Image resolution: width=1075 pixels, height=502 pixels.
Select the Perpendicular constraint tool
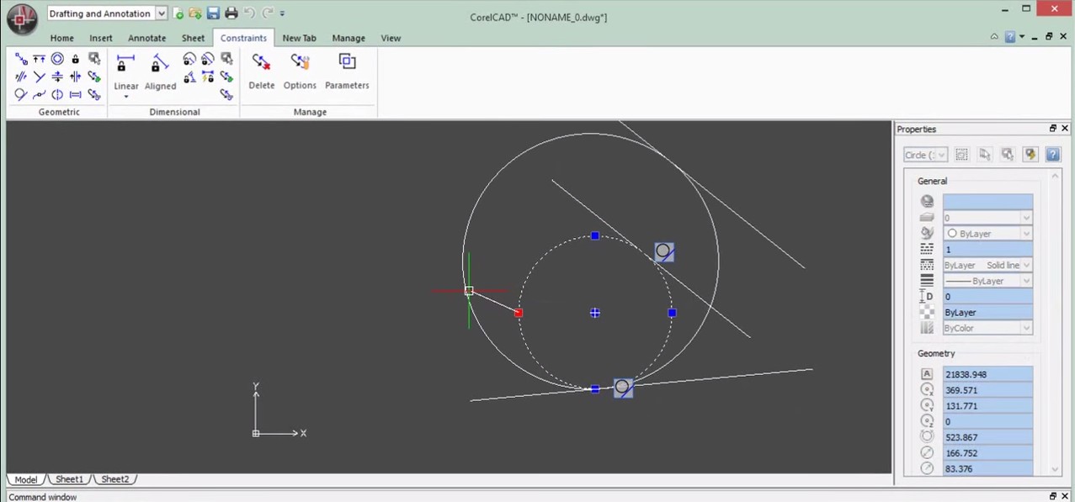(40, 76)
